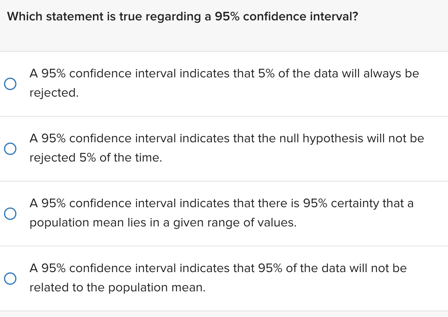Select the third radio button
448x317 pixels.
(x=11, y=214)
